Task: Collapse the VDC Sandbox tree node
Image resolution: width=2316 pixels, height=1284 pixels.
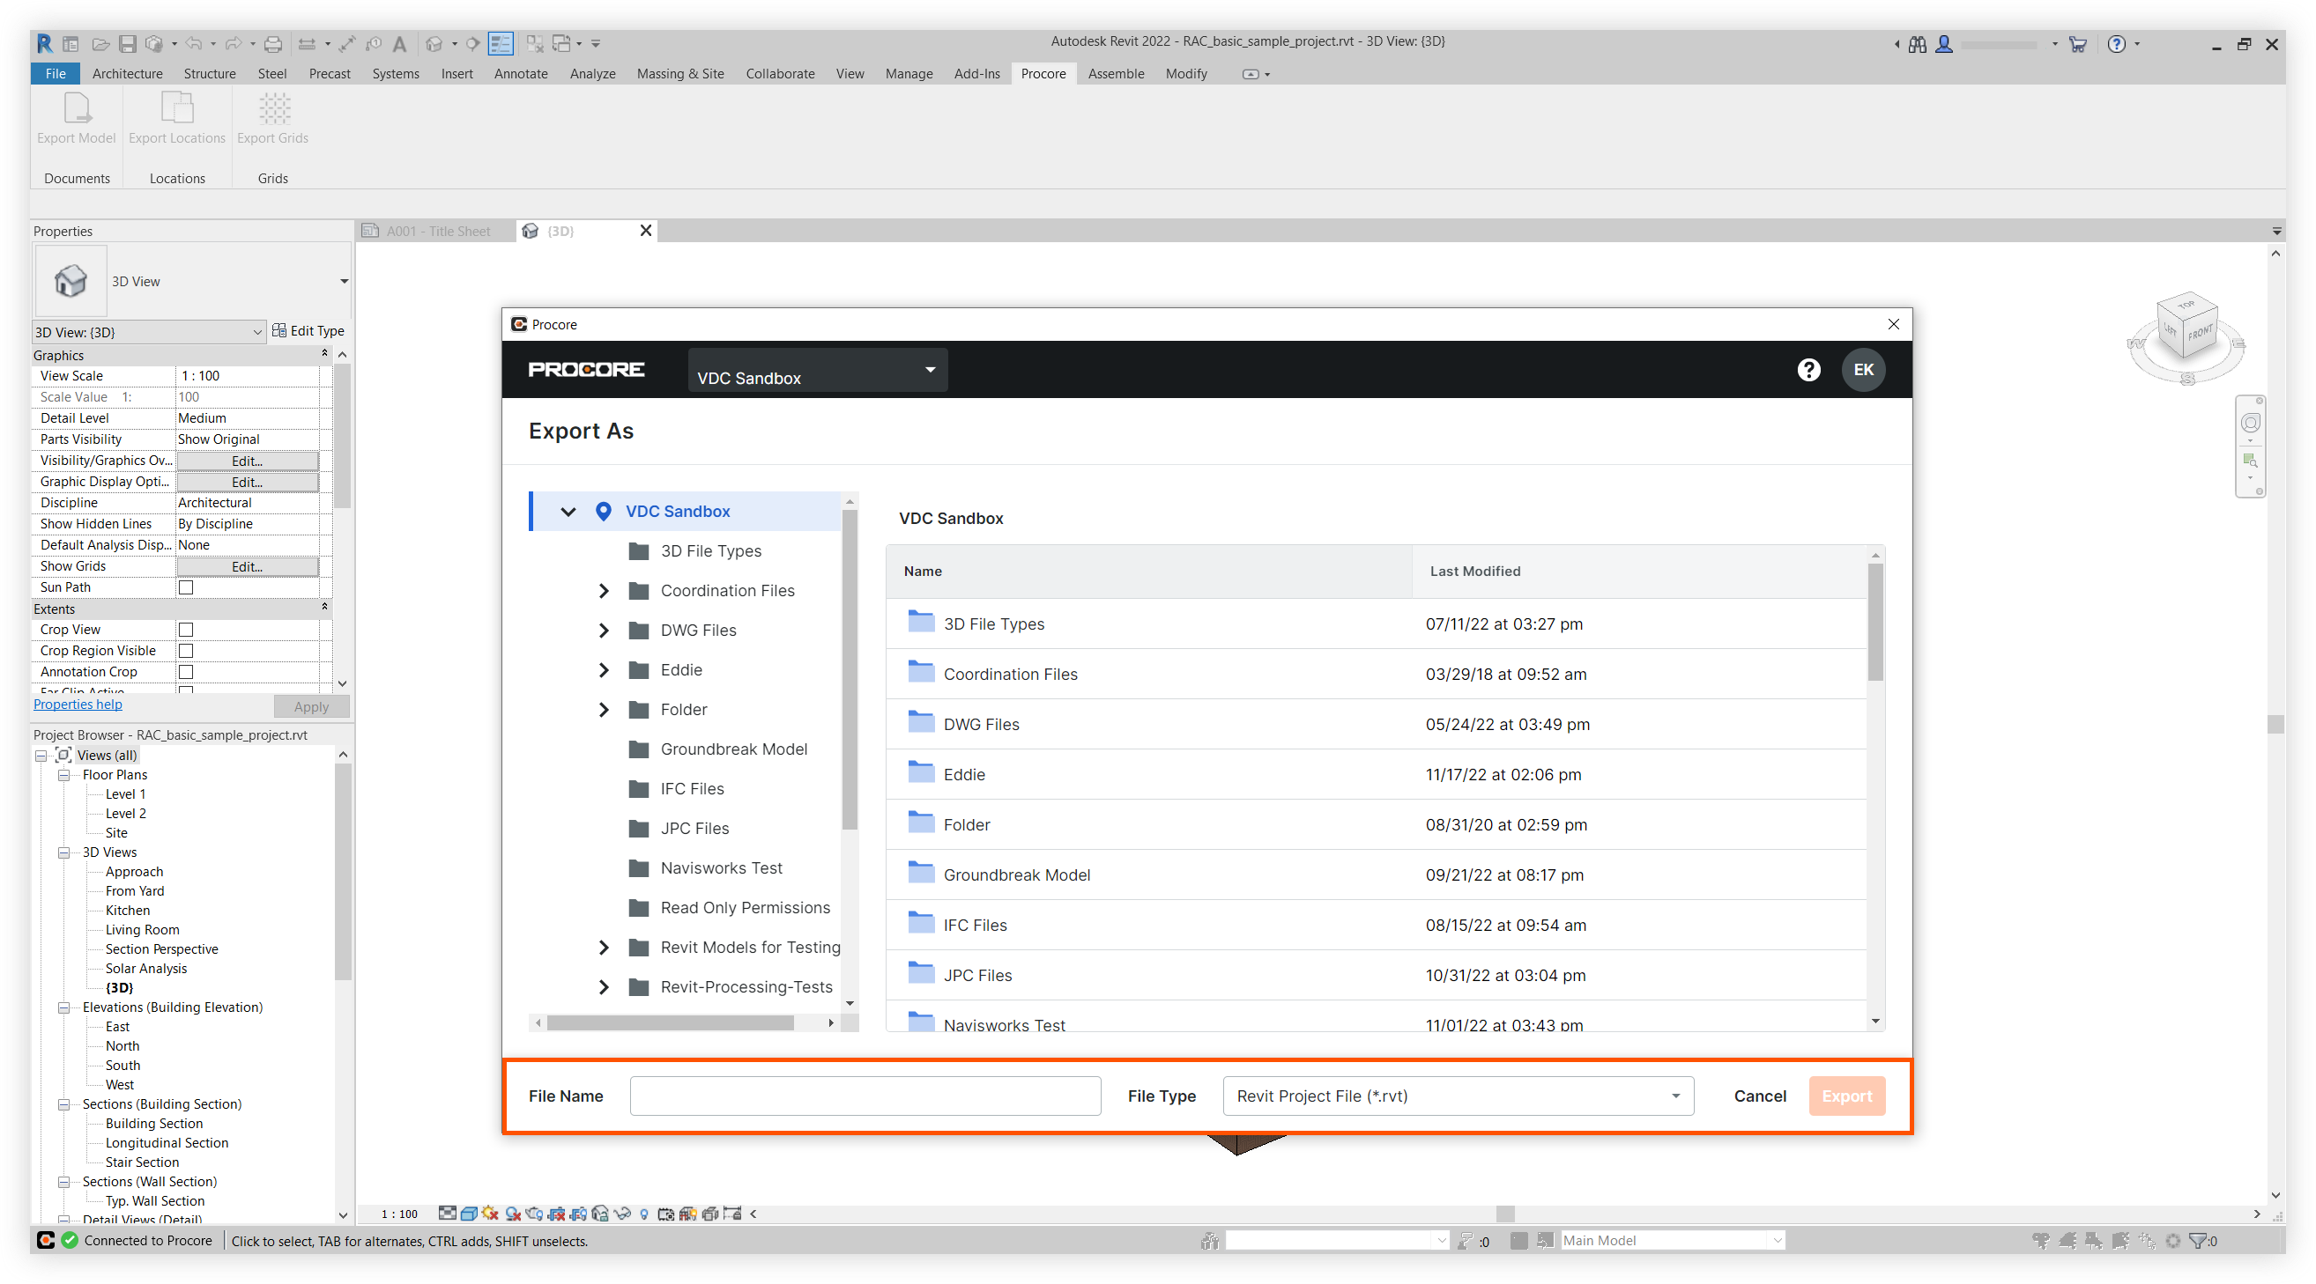Action: tap(568, 512)
